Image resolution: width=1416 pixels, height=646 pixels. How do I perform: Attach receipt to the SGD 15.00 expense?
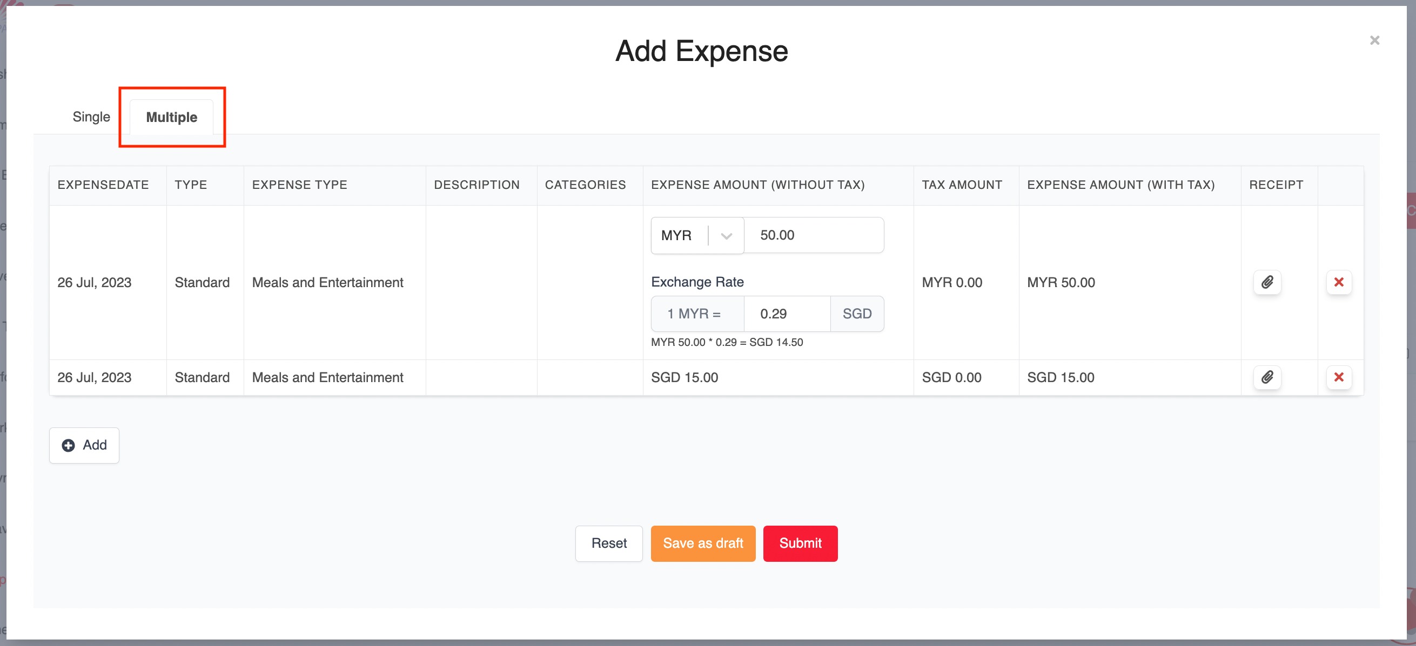(x=1267, y=377)
